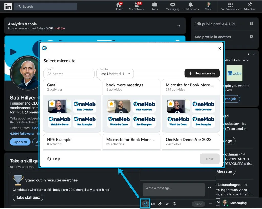Click the image attach icon in message toolbar
262x209 pixels.
tap(153, 204)
